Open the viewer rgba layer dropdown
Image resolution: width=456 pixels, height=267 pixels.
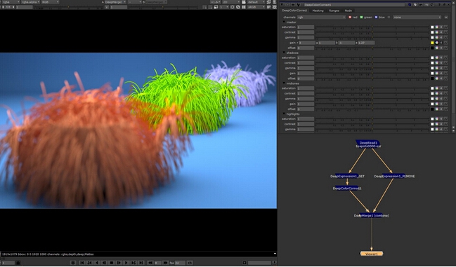(11, 2)
